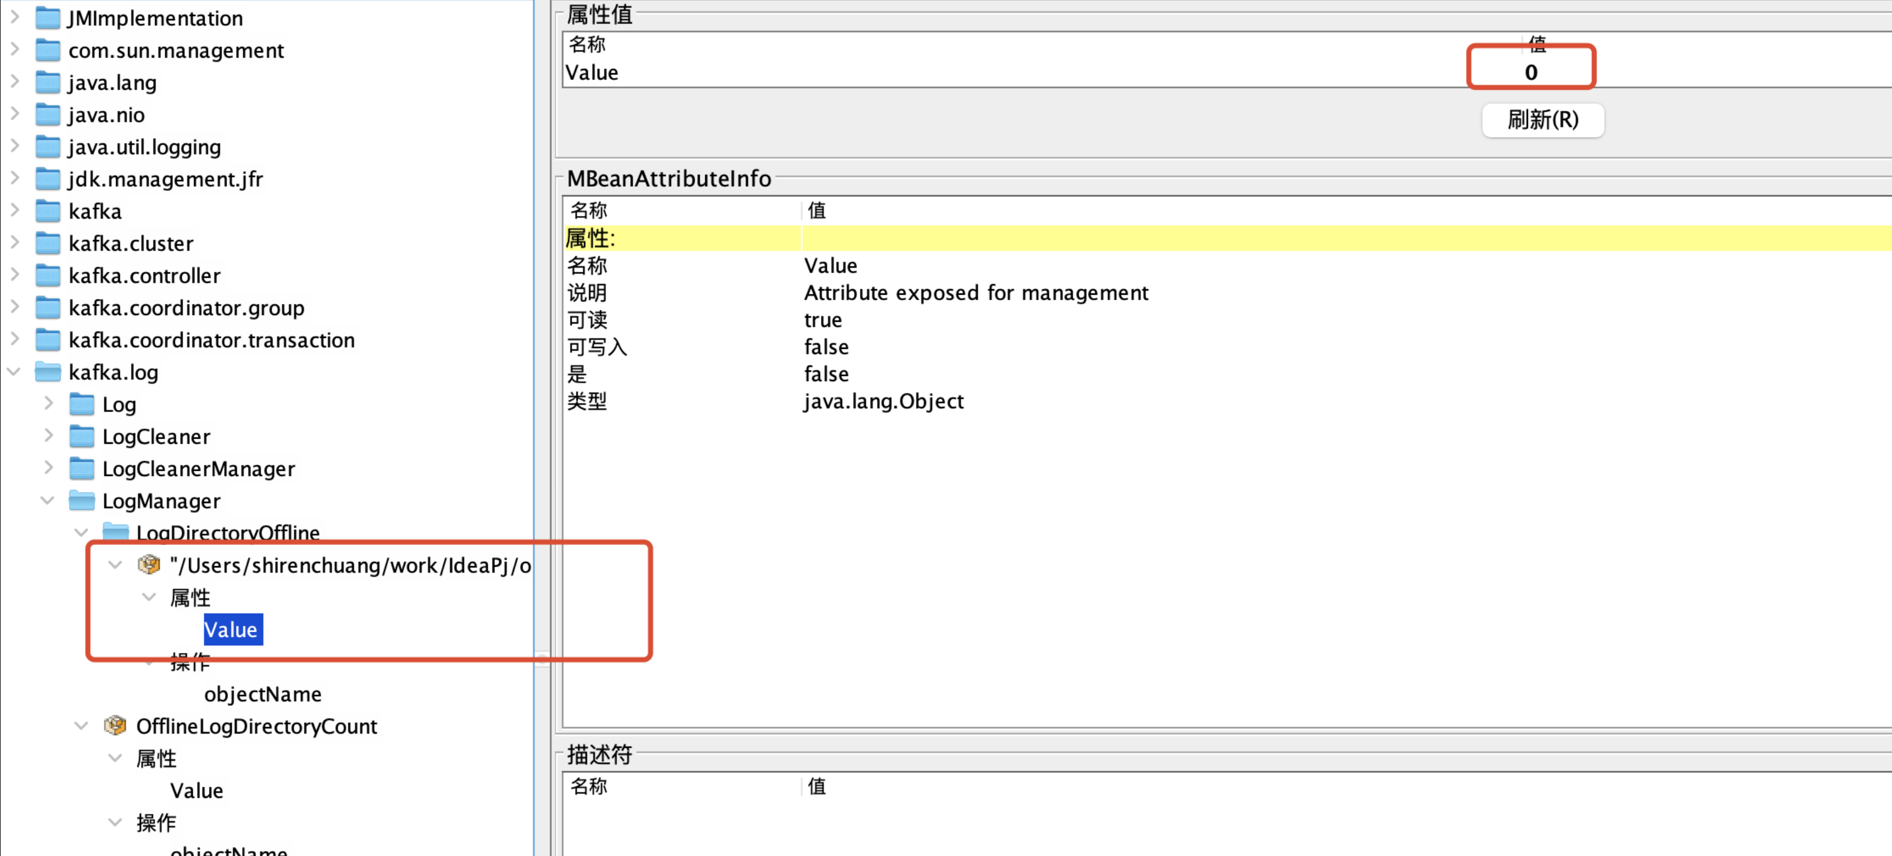The height and width of the screenshot is (856, 1892).
Task: Click the java.util.logging folder icon
Action: point(47,147)
